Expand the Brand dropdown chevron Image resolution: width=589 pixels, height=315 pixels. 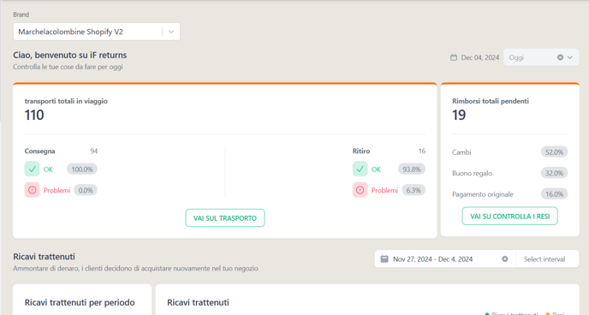pyautogui.click(x=171, y=32)
